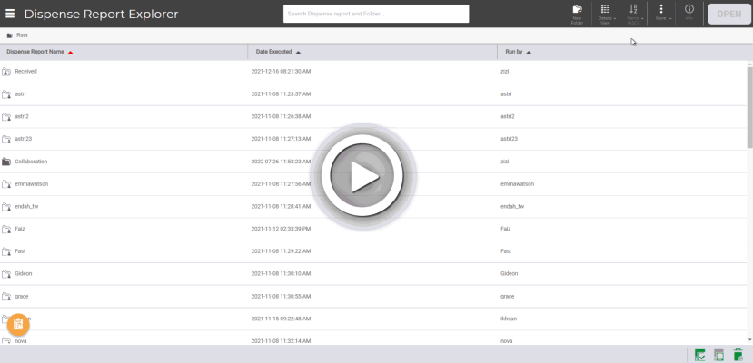Click the Collaboration folder icon
Viewport: 753px width, 363px height.
(x=6, y=162)
